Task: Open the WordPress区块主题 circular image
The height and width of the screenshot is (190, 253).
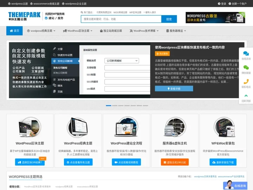Action: pyautogui.click(x=30, y=127)
